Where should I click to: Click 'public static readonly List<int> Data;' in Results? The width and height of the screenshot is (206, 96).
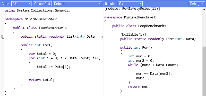(x=158, y=39)
